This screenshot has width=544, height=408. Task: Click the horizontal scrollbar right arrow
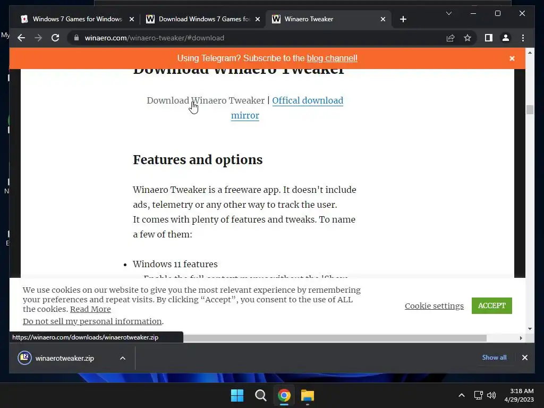pos(521,338)
